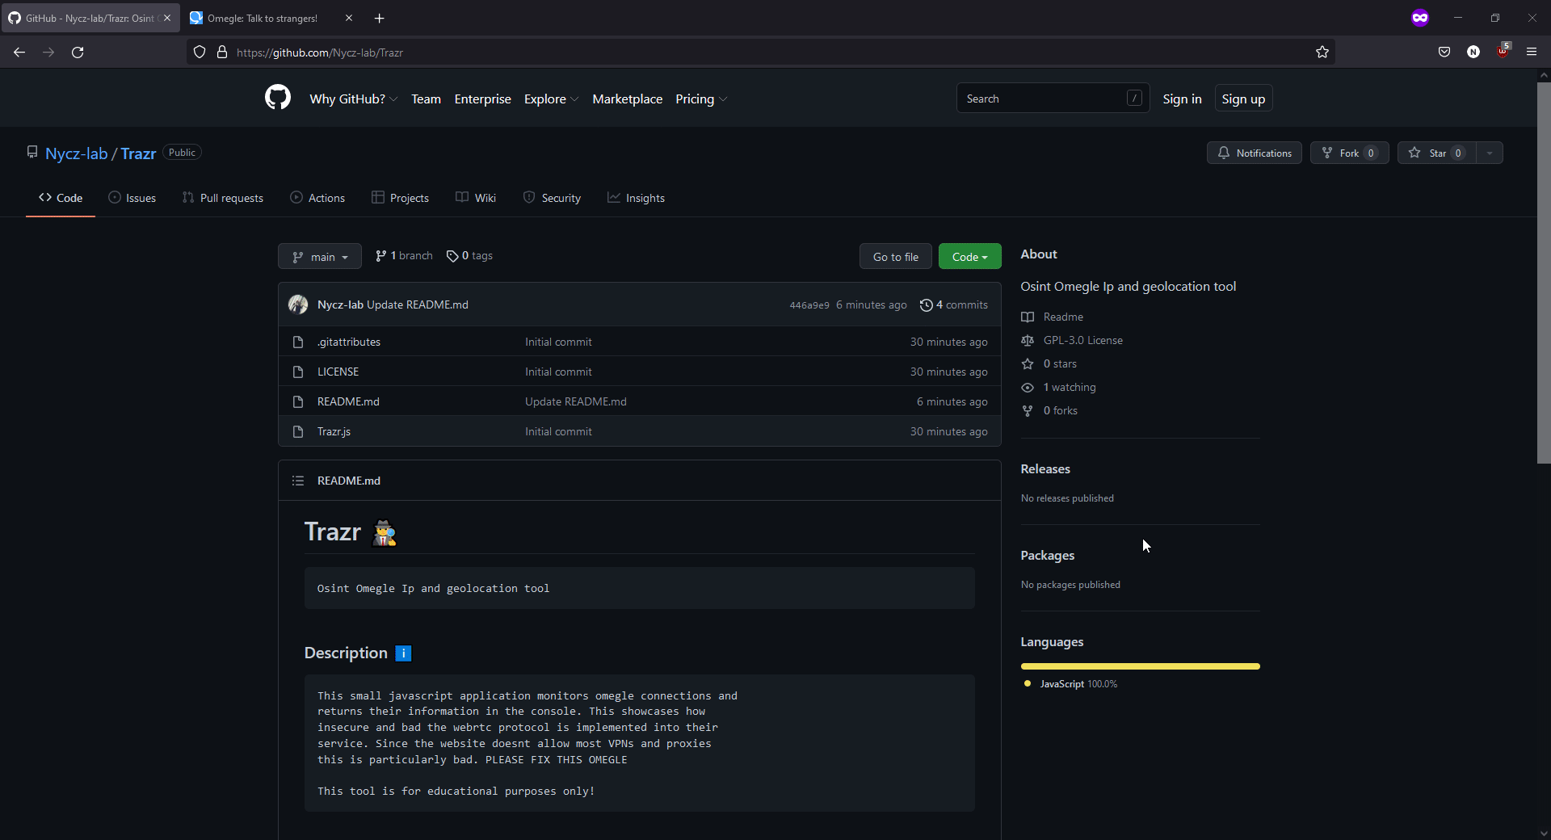View the 0 tags list
This screenshot has width=1551, height=840.
(469, 256)
